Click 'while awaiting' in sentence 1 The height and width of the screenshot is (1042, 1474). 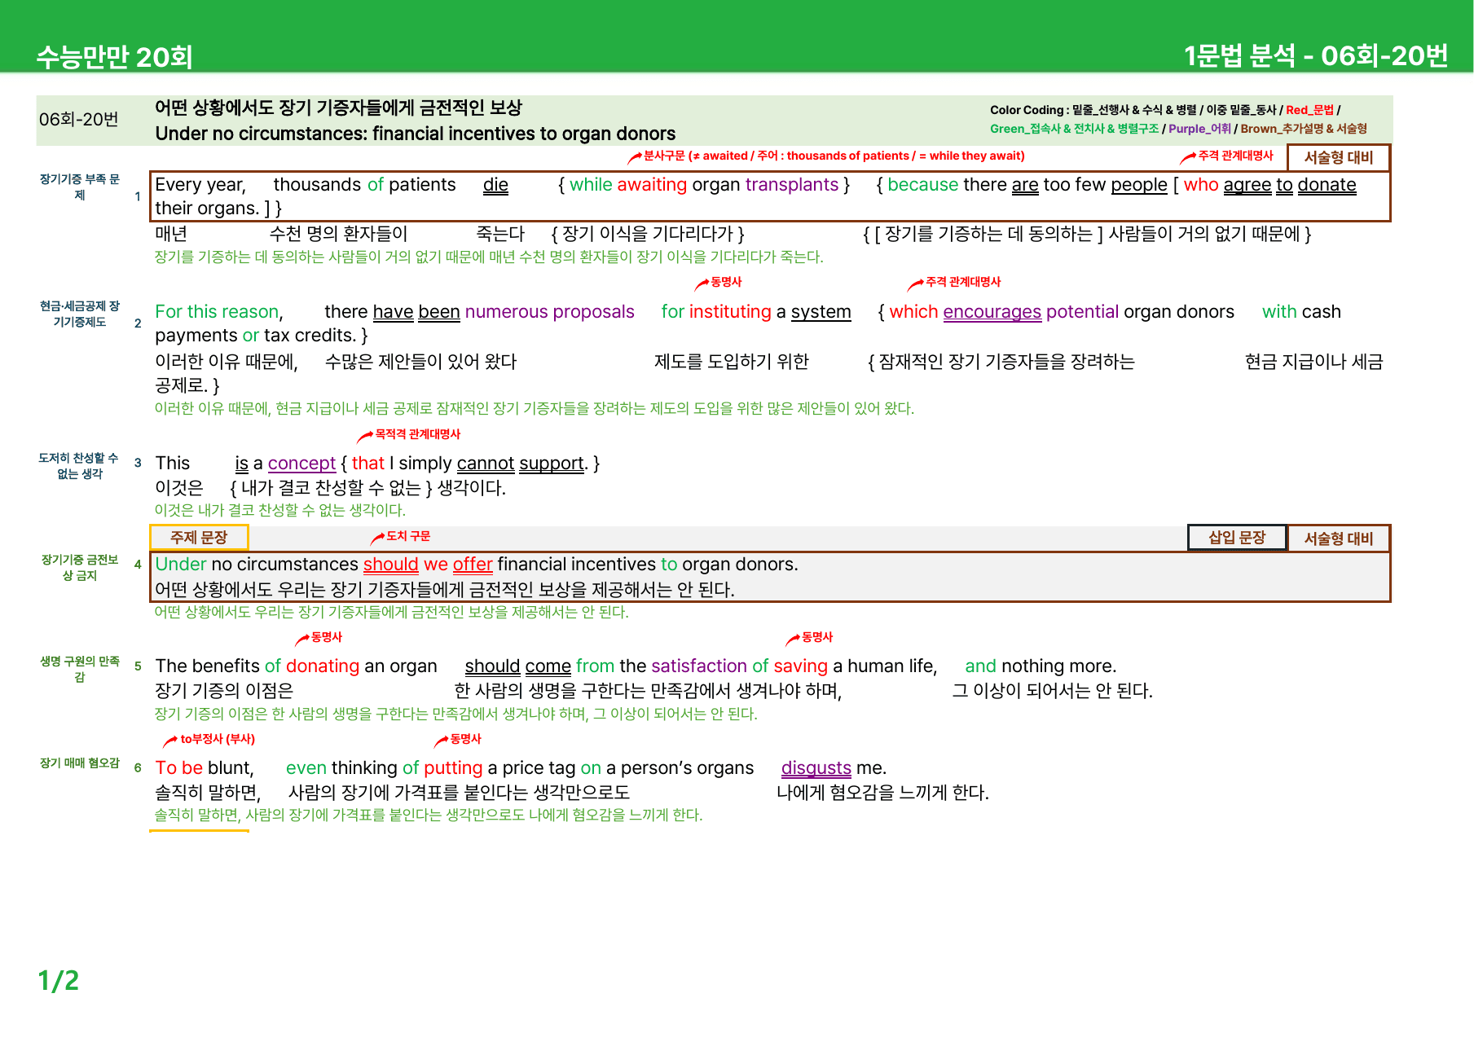[628, 185]
